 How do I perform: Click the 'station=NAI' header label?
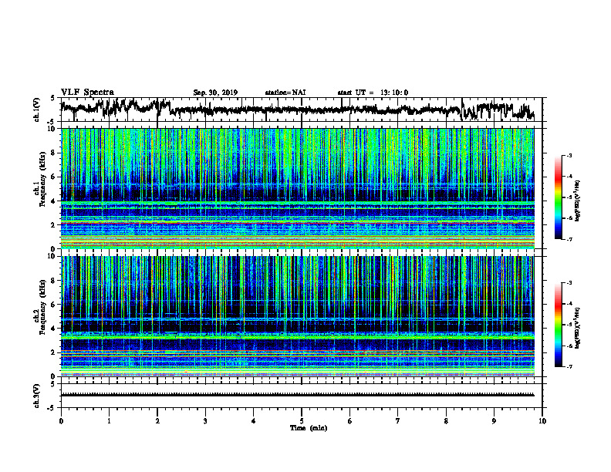coord(285,93)
